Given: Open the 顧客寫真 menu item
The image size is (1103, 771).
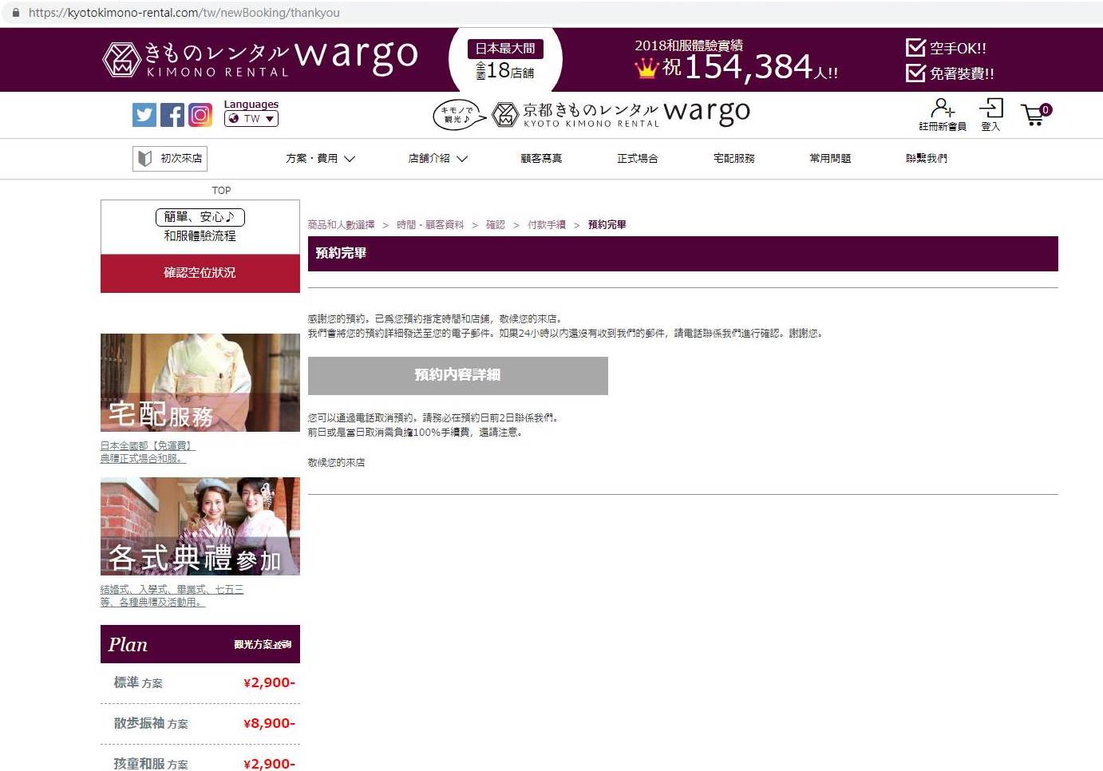Looking at the screenshot, I should point(541,158).
